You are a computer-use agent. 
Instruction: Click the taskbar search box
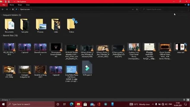point(31,104)
